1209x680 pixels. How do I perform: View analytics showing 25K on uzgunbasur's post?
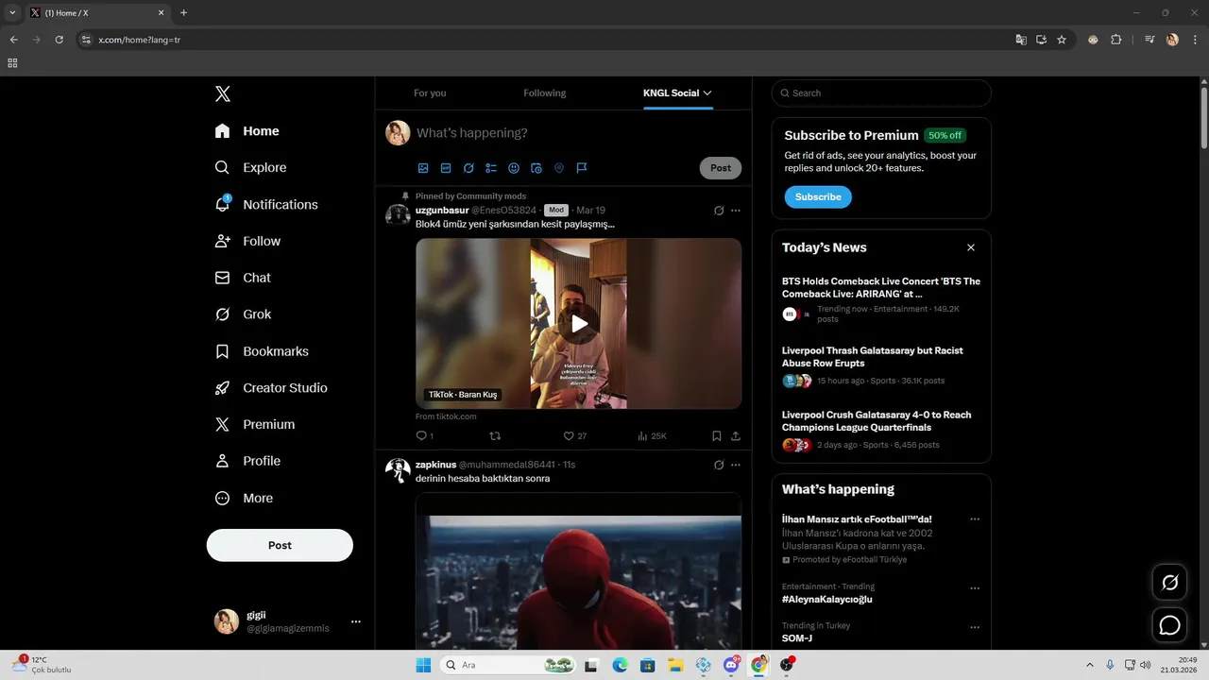click(x=652, y=436)
